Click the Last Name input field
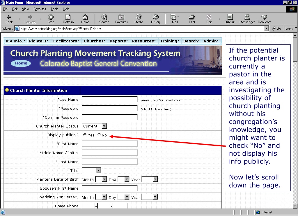 (x=110, y=162)
